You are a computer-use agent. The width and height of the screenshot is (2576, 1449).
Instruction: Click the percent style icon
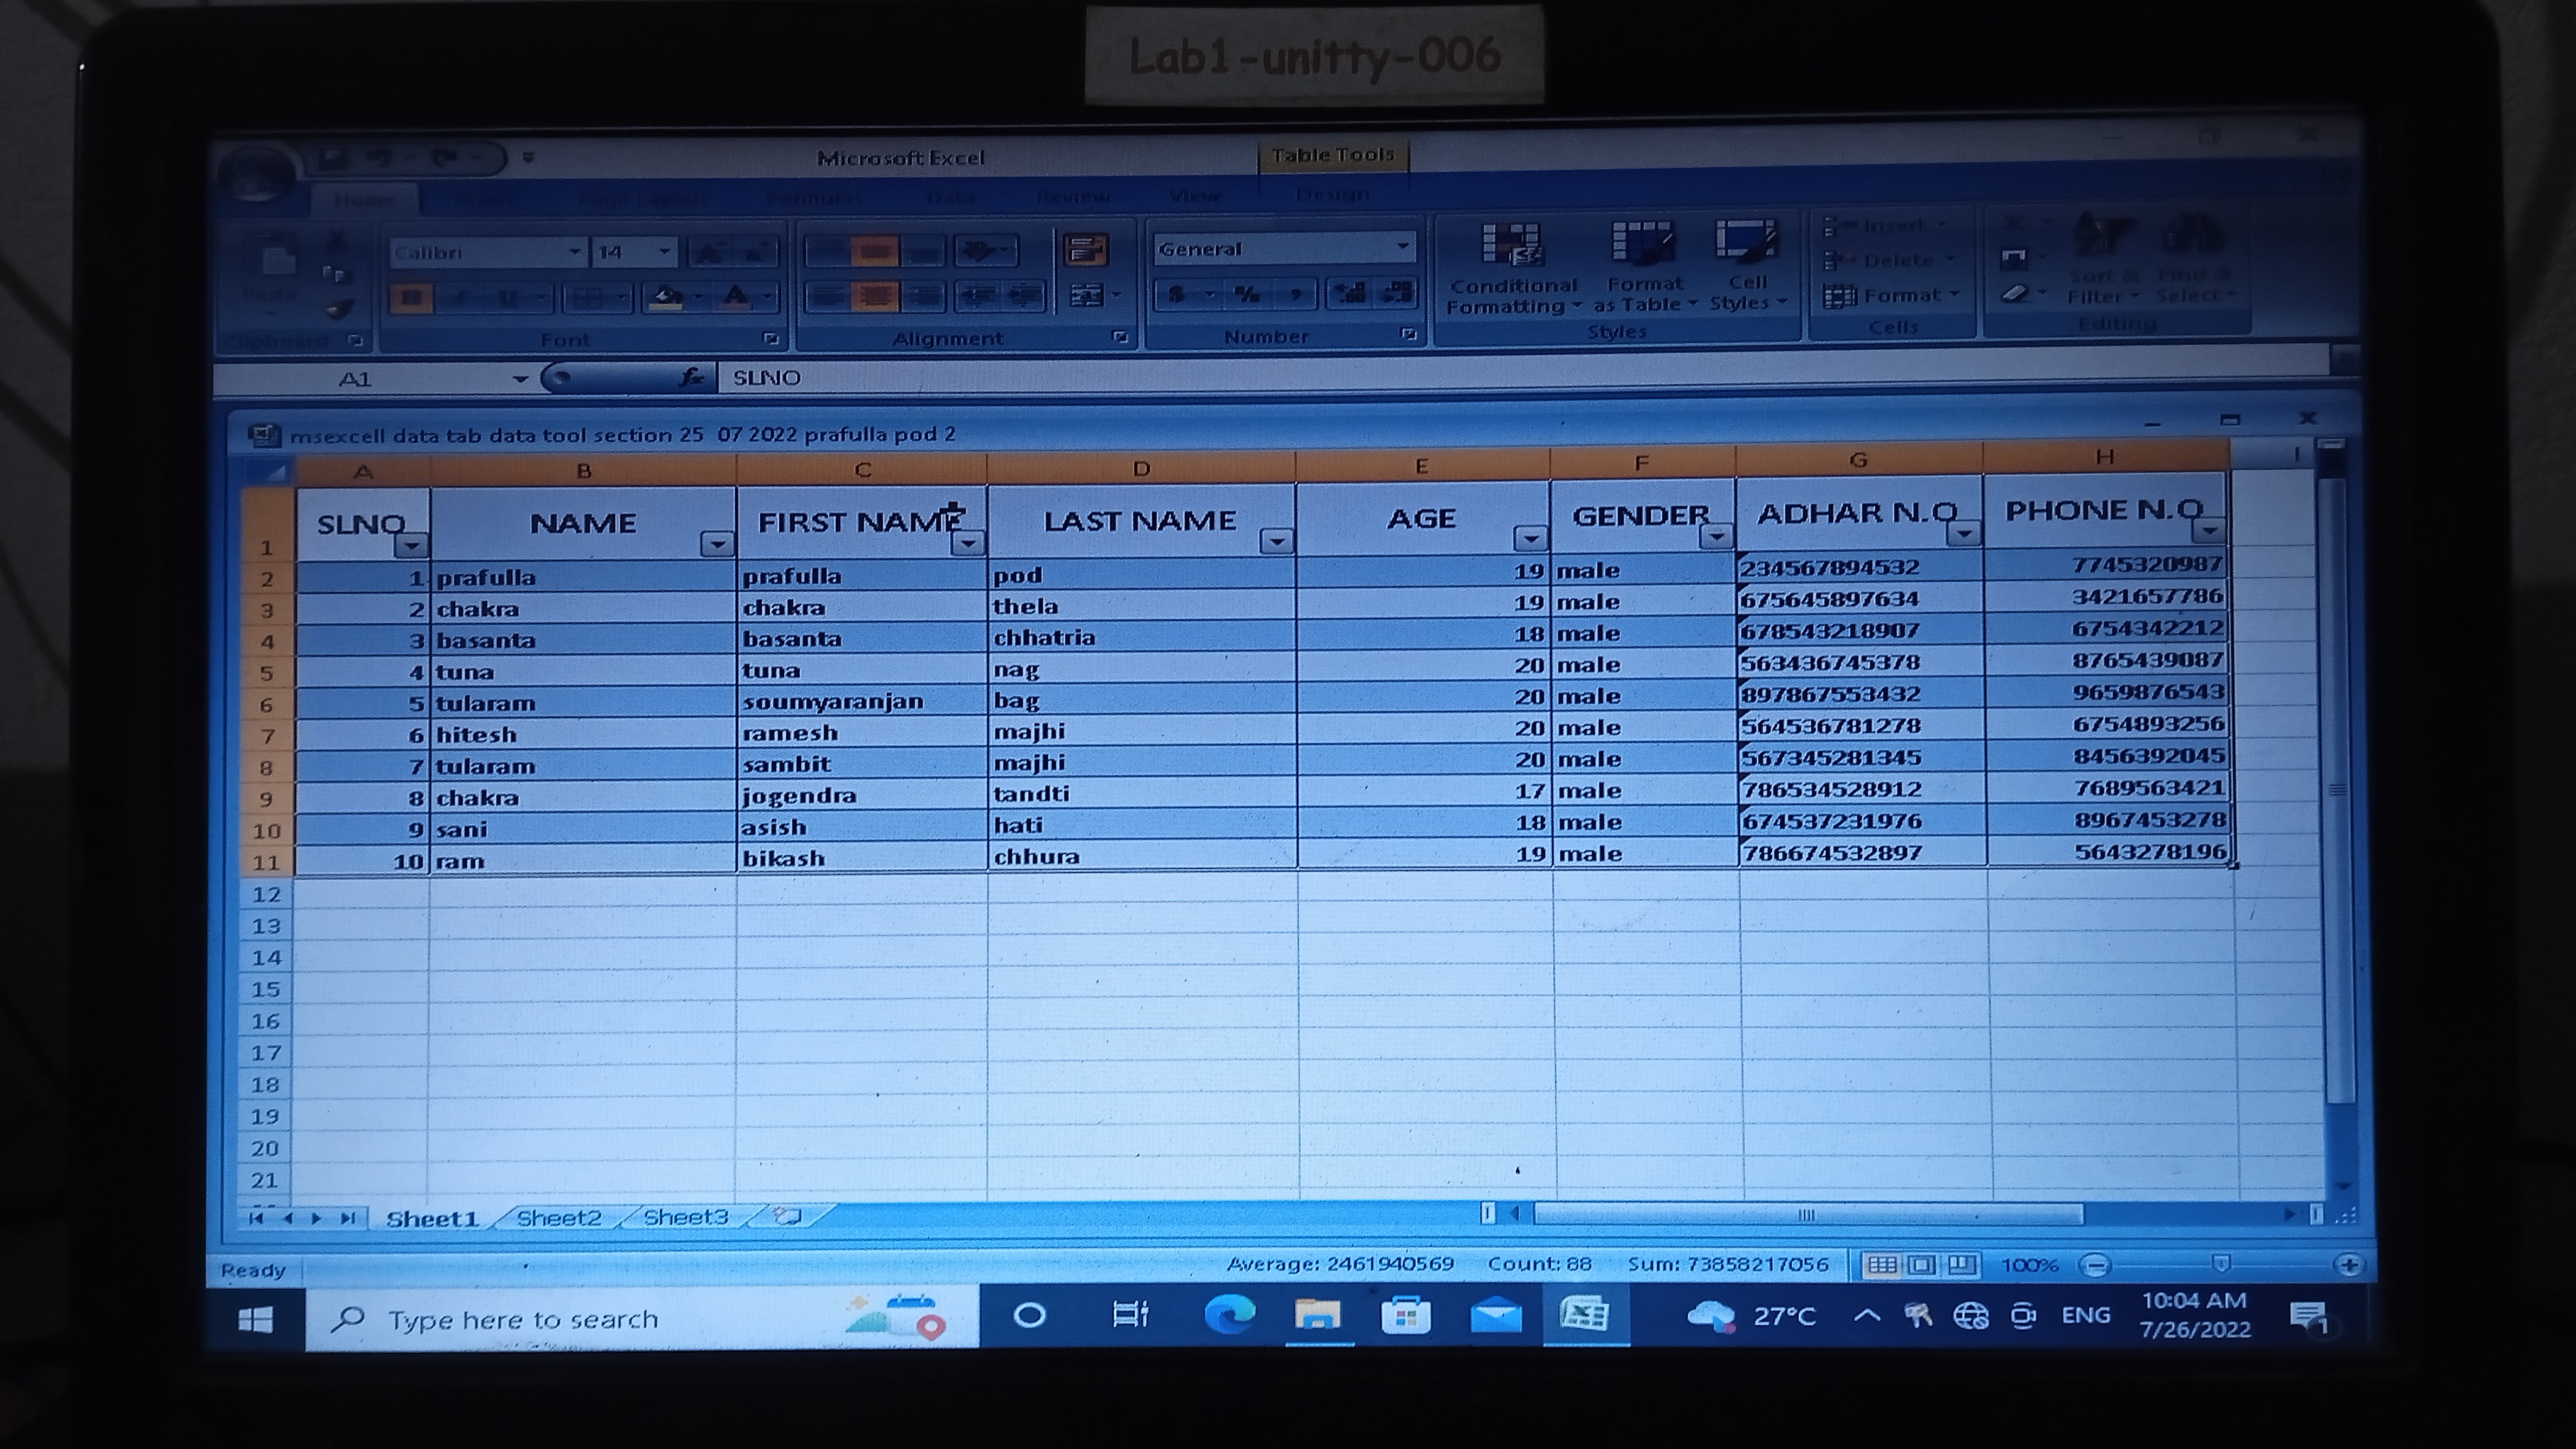pyautogui.click(x=1246, y=294)
